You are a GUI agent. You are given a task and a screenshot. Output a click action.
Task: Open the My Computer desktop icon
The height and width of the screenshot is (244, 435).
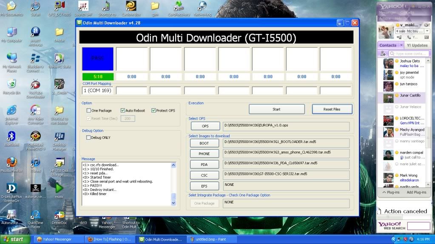coord(11,35)
